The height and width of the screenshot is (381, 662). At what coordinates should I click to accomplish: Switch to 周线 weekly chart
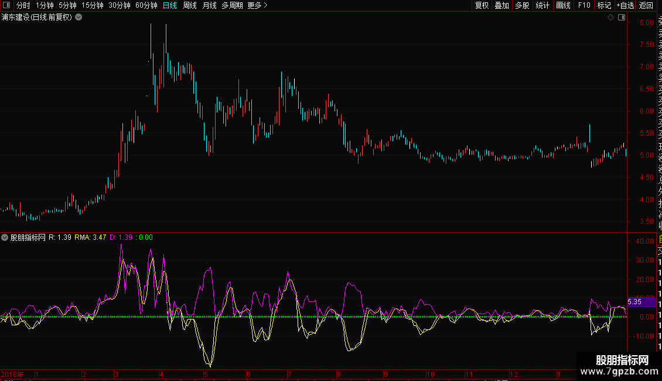tap(190, 5)
